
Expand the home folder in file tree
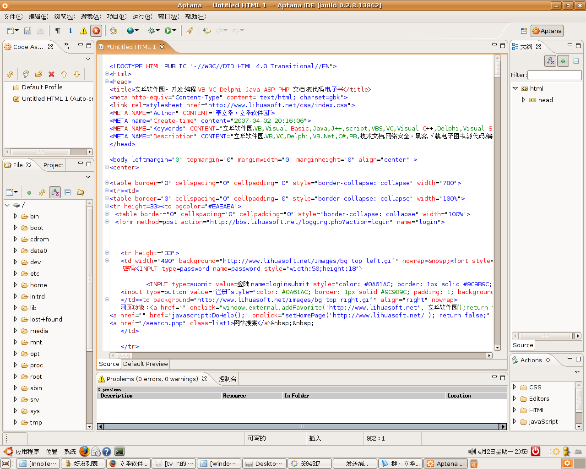pos(16,285)
